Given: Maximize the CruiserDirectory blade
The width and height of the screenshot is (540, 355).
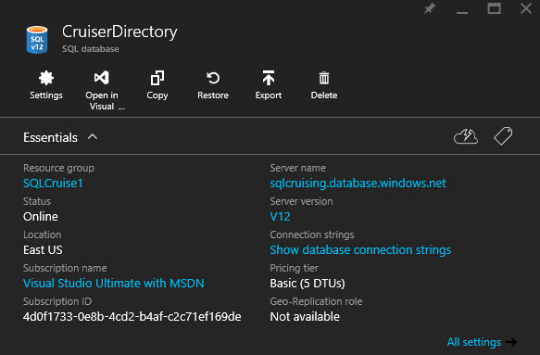Looking at the screenshot, I should (x=494, y=8).
